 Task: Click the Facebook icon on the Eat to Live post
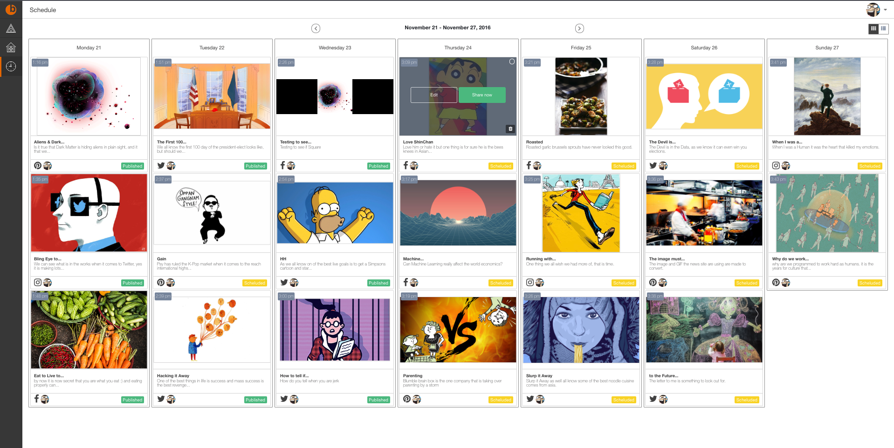[x=37, y=399]
